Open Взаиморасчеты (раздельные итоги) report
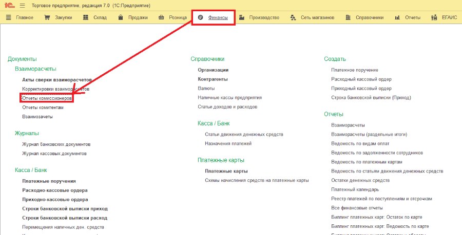Screen dimensions: 462x235 coord(369,134)
